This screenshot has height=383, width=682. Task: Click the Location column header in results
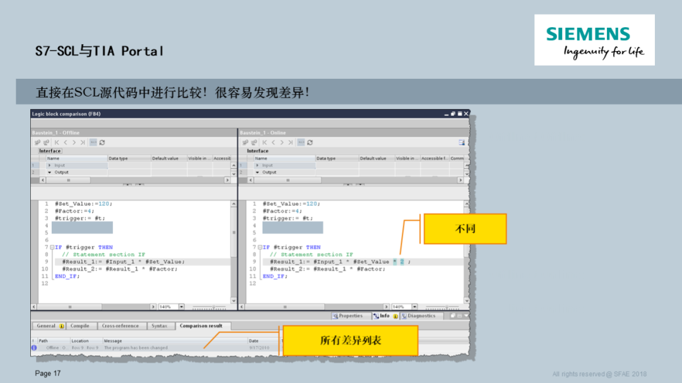coord(86,341)
